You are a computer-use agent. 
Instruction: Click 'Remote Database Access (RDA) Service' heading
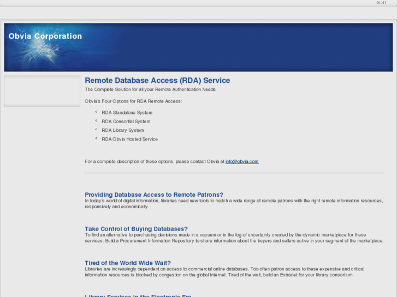coord(157,80)
